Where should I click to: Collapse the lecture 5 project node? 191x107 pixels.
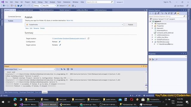(x=150, y=21)
